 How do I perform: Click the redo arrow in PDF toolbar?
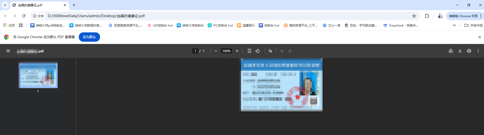coord(290,51)
